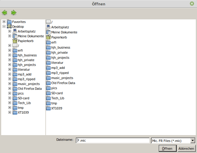This screenshot has height=153, width=197.
Task: Expand the Meine Dokumente tree node
Action: pyautogui.click(x=10, y=36)
